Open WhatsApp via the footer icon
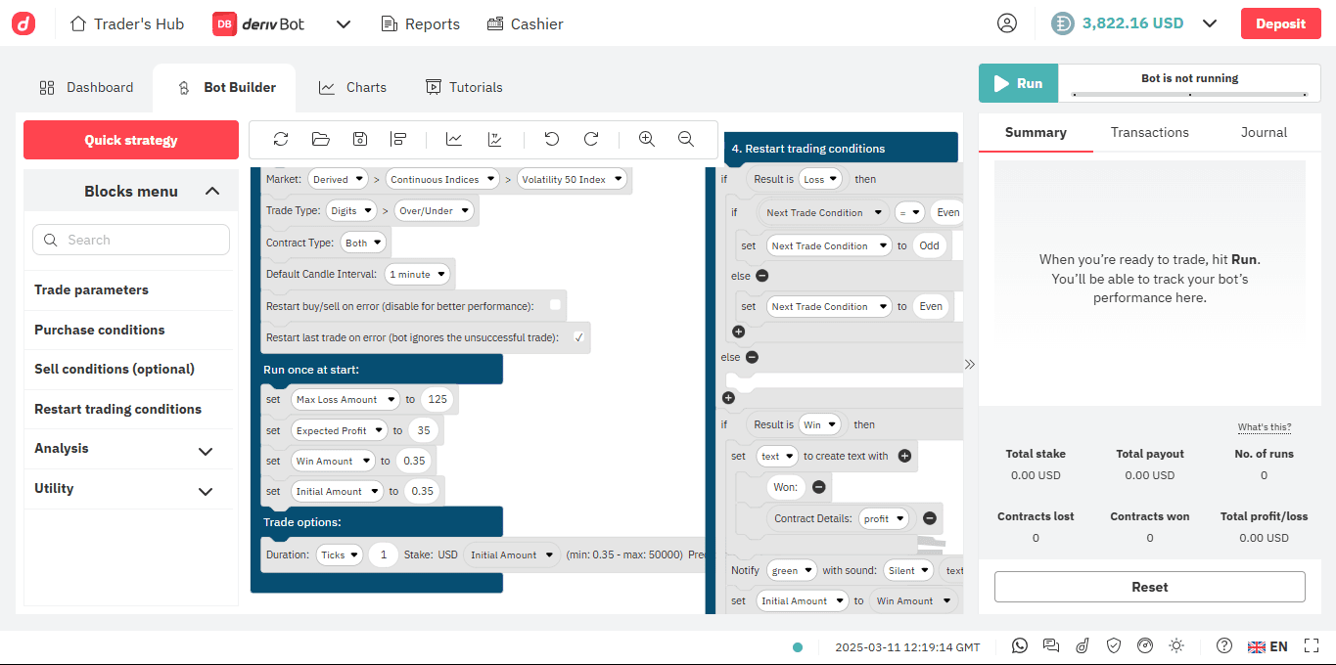1336x665 pixels. coord(1019,645)
